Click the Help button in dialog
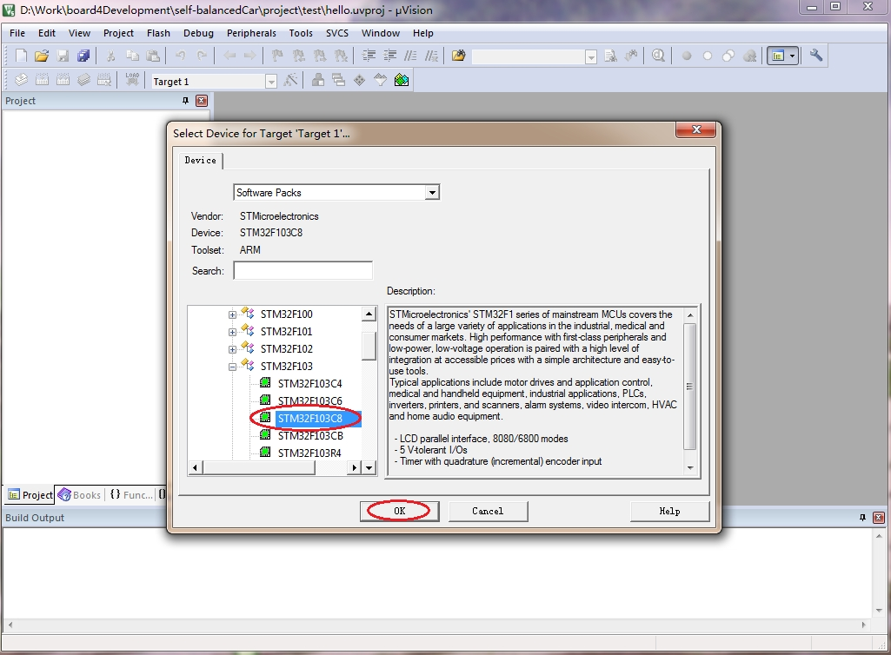This screenshot has height=655, width=891. pos(669,511)
